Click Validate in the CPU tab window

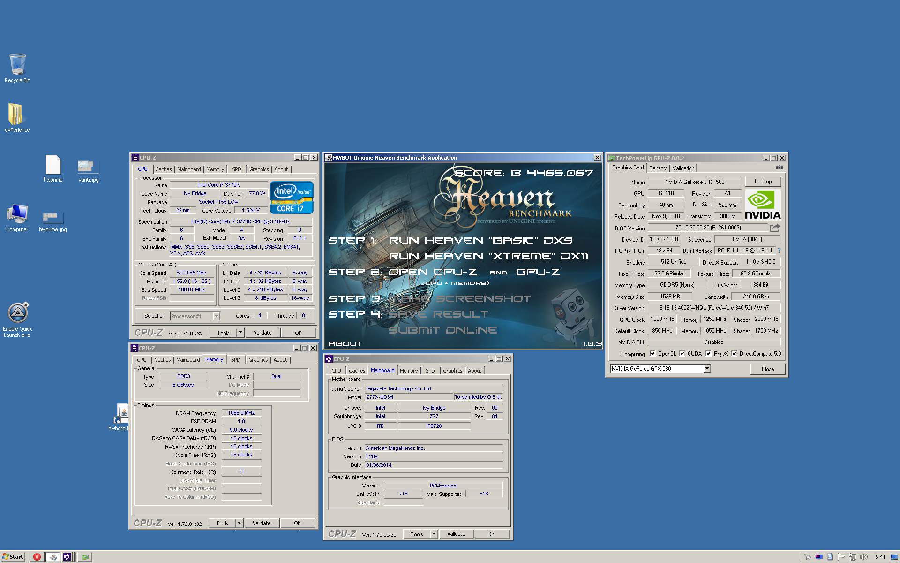[262, 333]
